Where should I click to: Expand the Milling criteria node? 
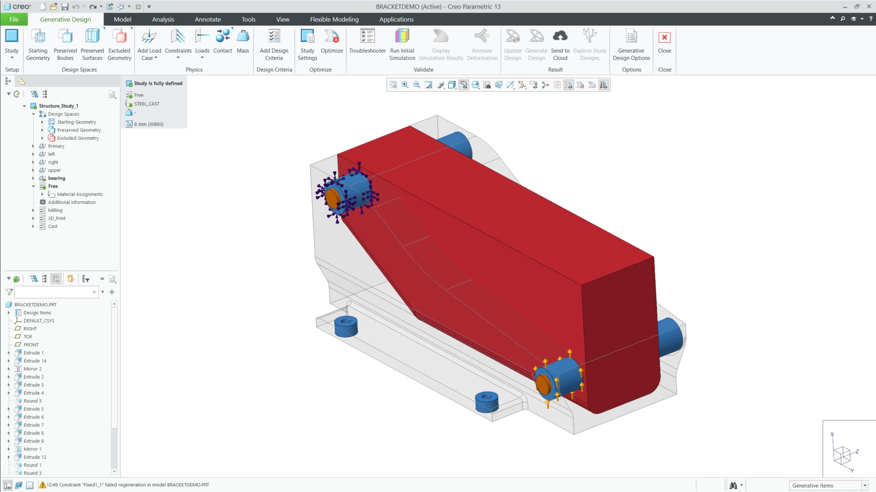tap(33, 210)
